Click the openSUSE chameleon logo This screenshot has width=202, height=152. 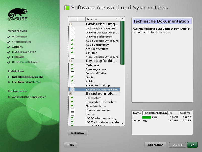[x=18, y=14]
